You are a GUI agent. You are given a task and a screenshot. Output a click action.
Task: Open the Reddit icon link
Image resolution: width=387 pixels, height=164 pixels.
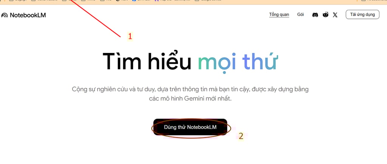325,15
